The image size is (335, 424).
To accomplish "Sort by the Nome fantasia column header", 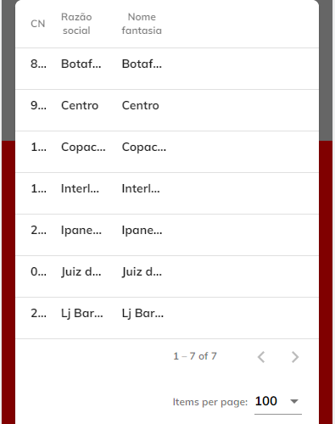I will coord(142,24).
